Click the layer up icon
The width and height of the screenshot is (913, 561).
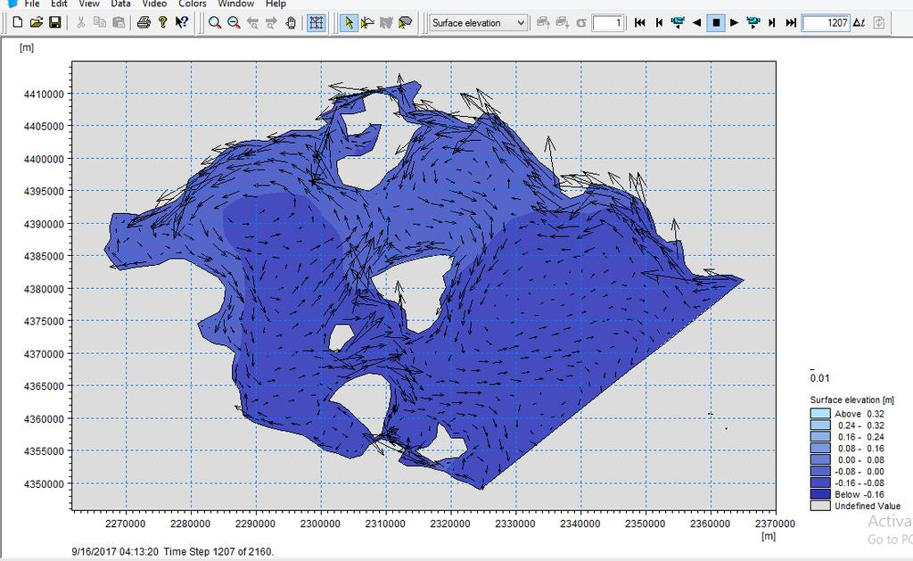(543, 22)
